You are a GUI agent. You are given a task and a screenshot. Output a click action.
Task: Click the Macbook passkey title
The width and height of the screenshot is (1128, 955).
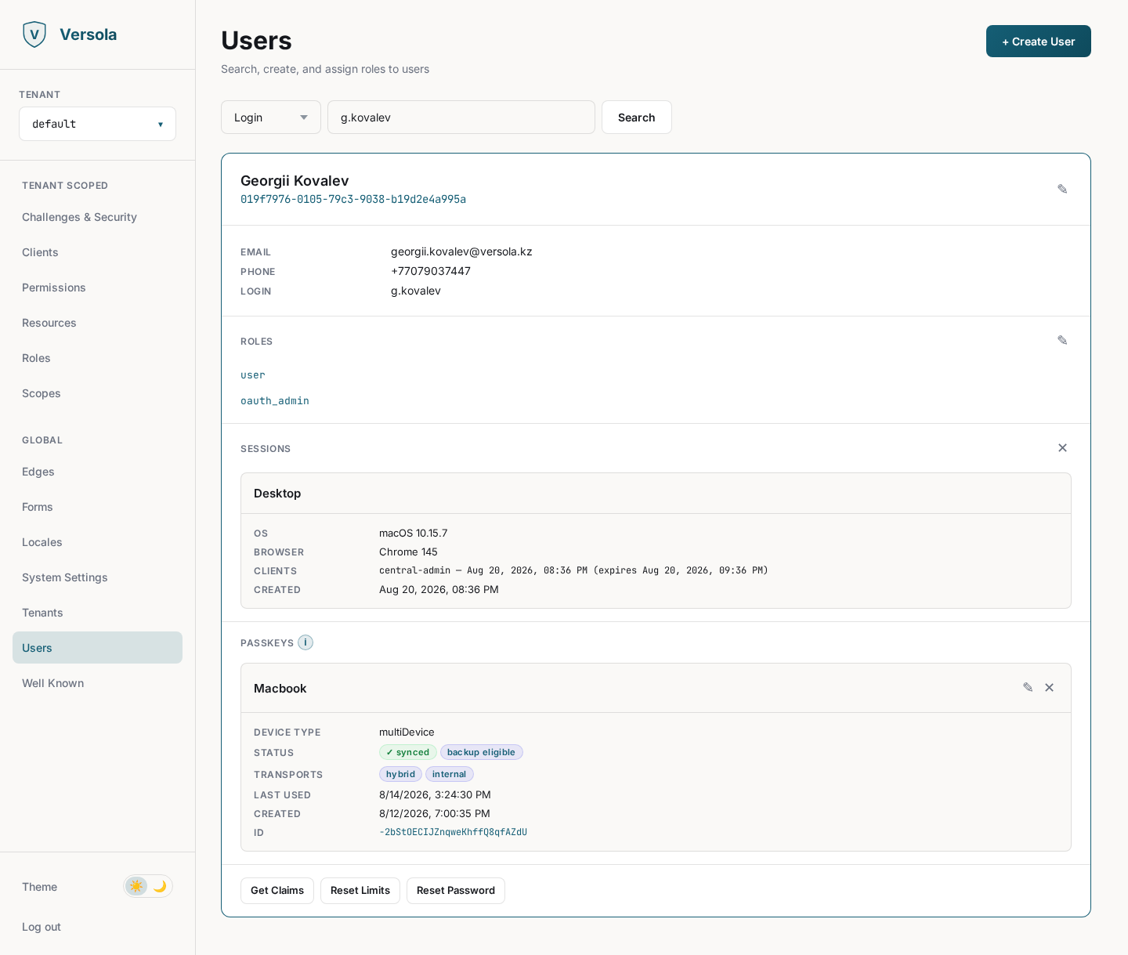[280, 689]
